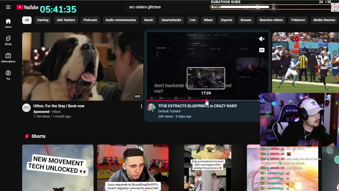Open Shorts from the sidebar
Image resolution: width=339 pixels, height=191 pixels.
point(8,41)
